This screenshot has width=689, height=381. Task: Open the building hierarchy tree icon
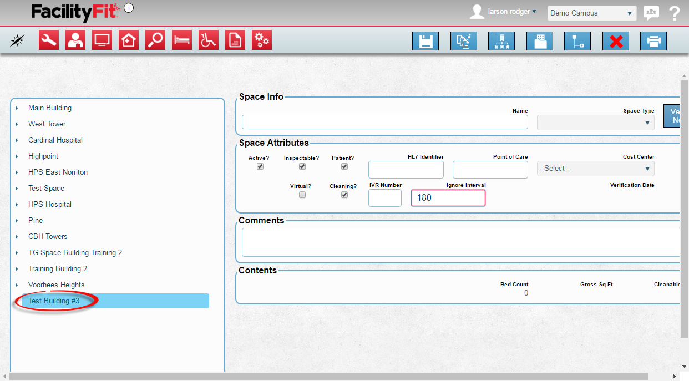[x=501, y=42]
